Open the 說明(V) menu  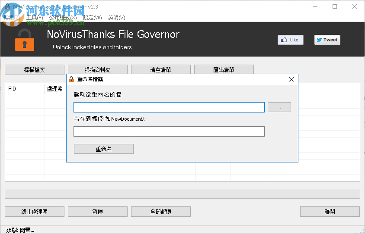(x=117, y=18)
